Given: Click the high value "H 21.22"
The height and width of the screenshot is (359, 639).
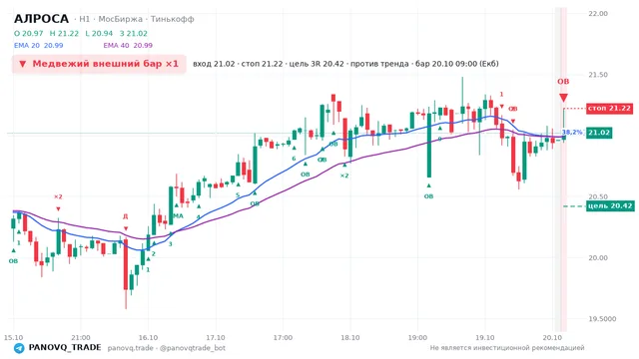Looking at the screenshot, I should point(64,33).
